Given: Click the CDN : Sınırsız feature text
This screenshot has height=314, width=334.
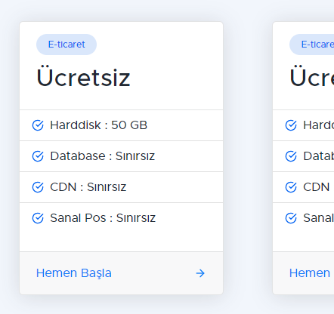Looking at the screenshot, I should [x=88, y=187].
